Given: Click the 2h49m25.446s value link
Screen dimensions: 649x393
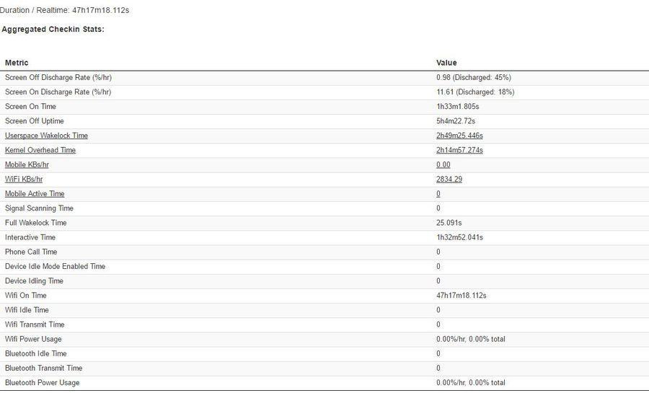Looking at the screenshot, I should (x=459, y=136).
